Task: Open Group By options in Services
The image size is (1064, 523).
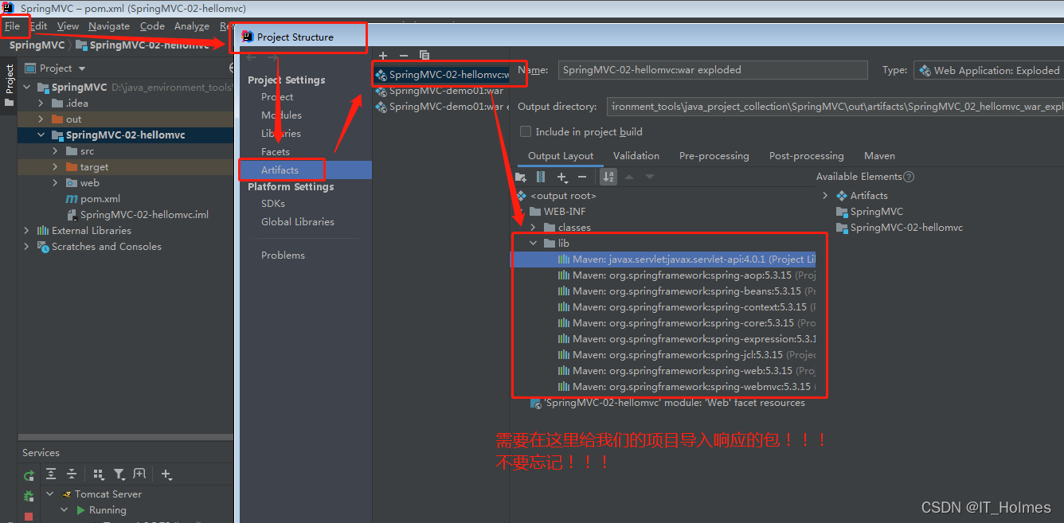Action: click(x=99, y=474)
